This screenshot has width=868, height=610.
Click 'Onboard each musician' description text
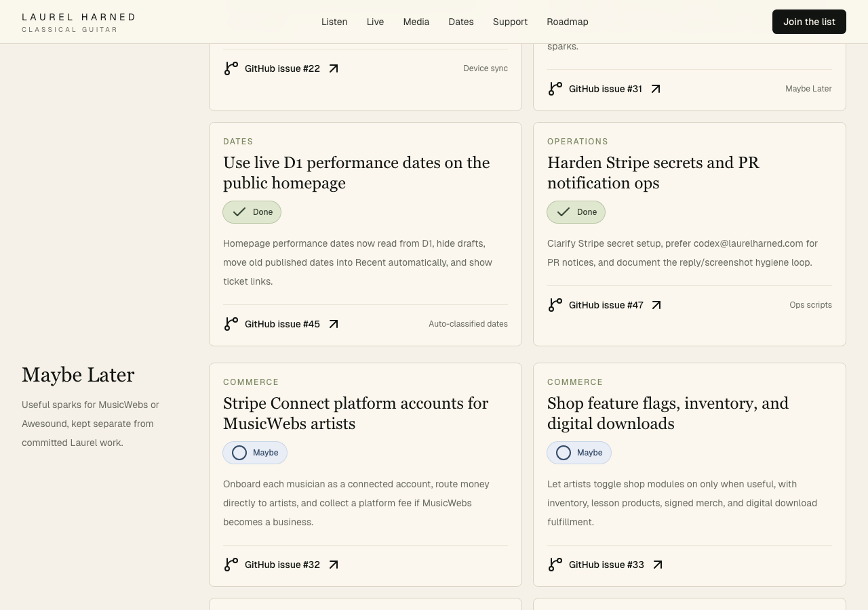356,503
